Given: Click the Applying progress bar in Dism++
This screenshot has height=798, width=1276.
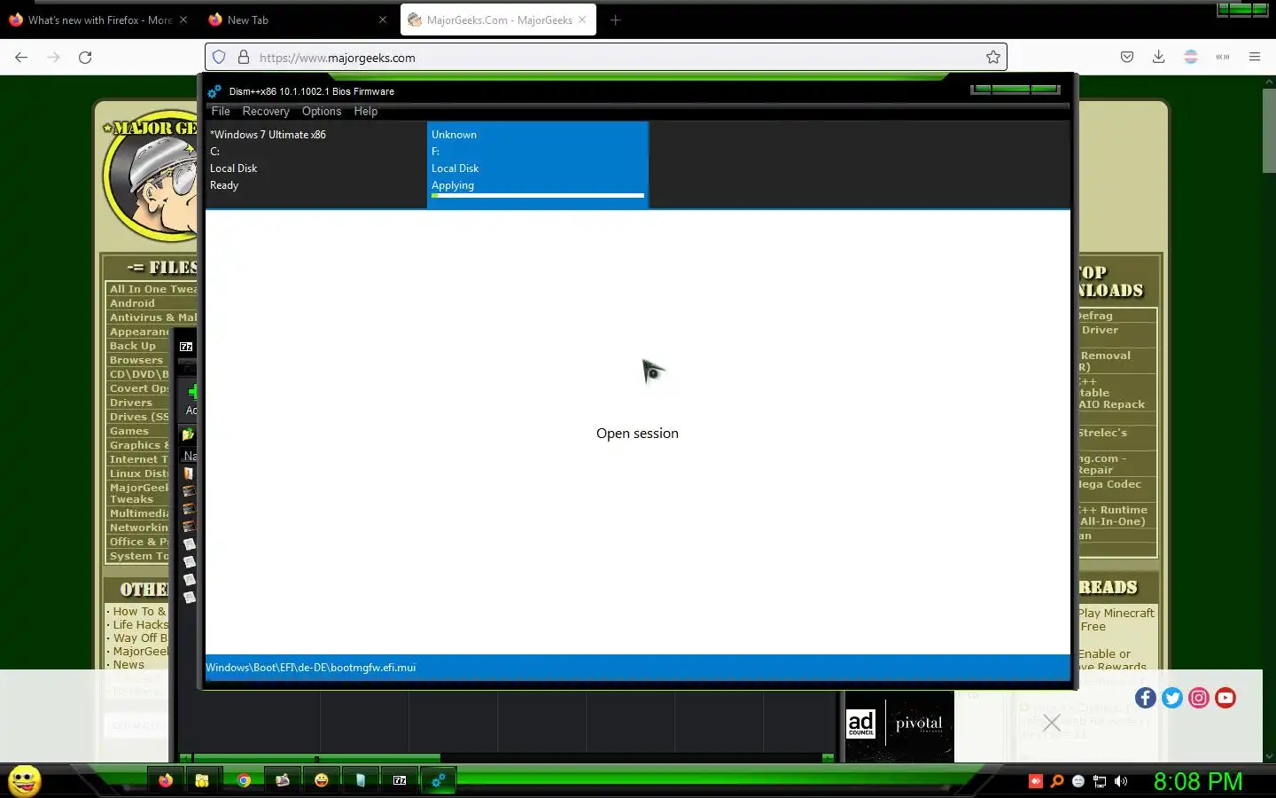Looking at the screenshot, I should (538, 195).
